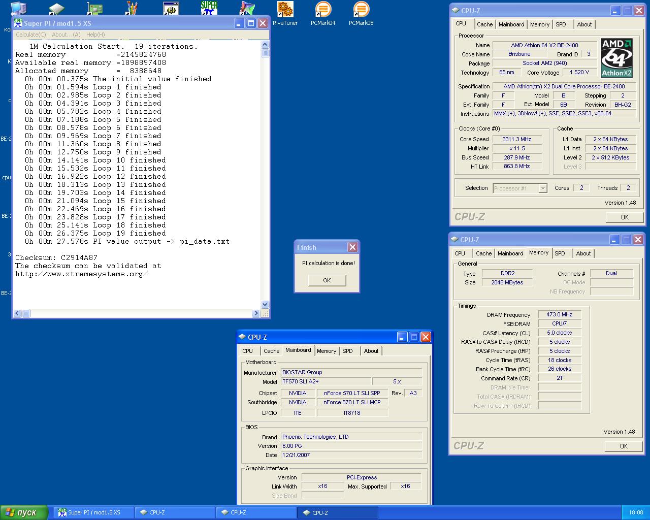Open the Calculate(C) menu in Super PI

(30, 35)
